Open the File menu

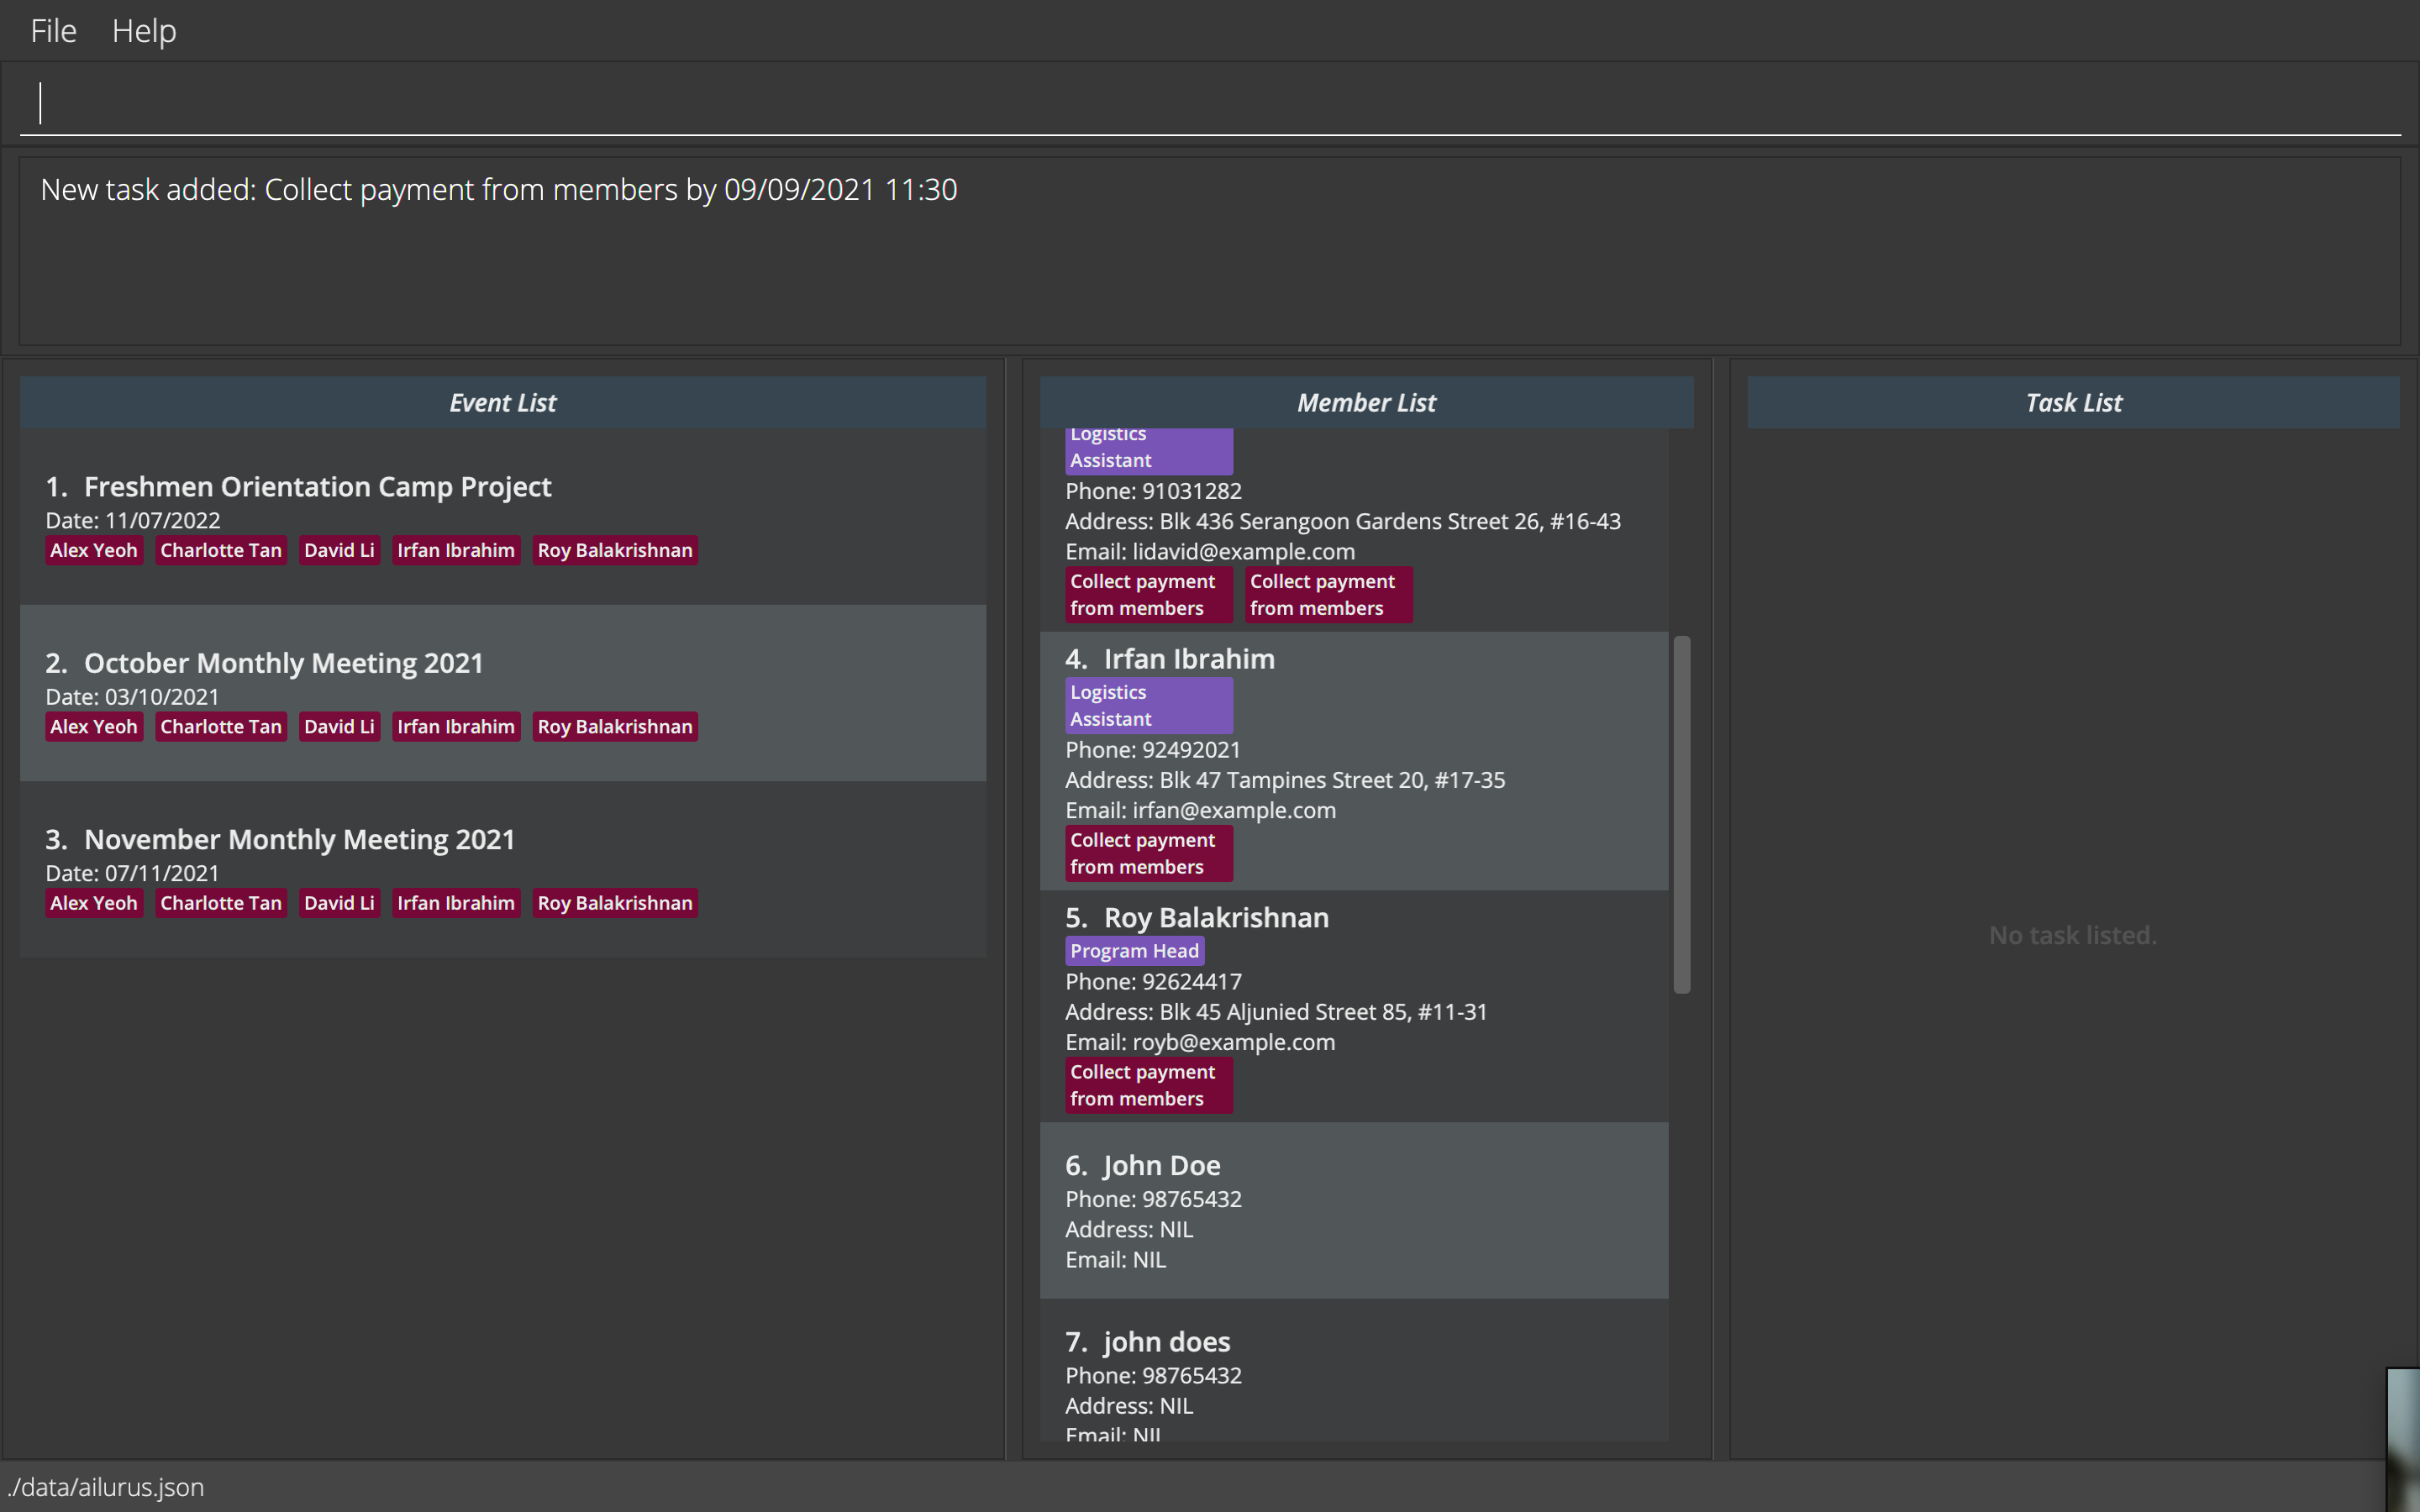[x=53, y=31]
